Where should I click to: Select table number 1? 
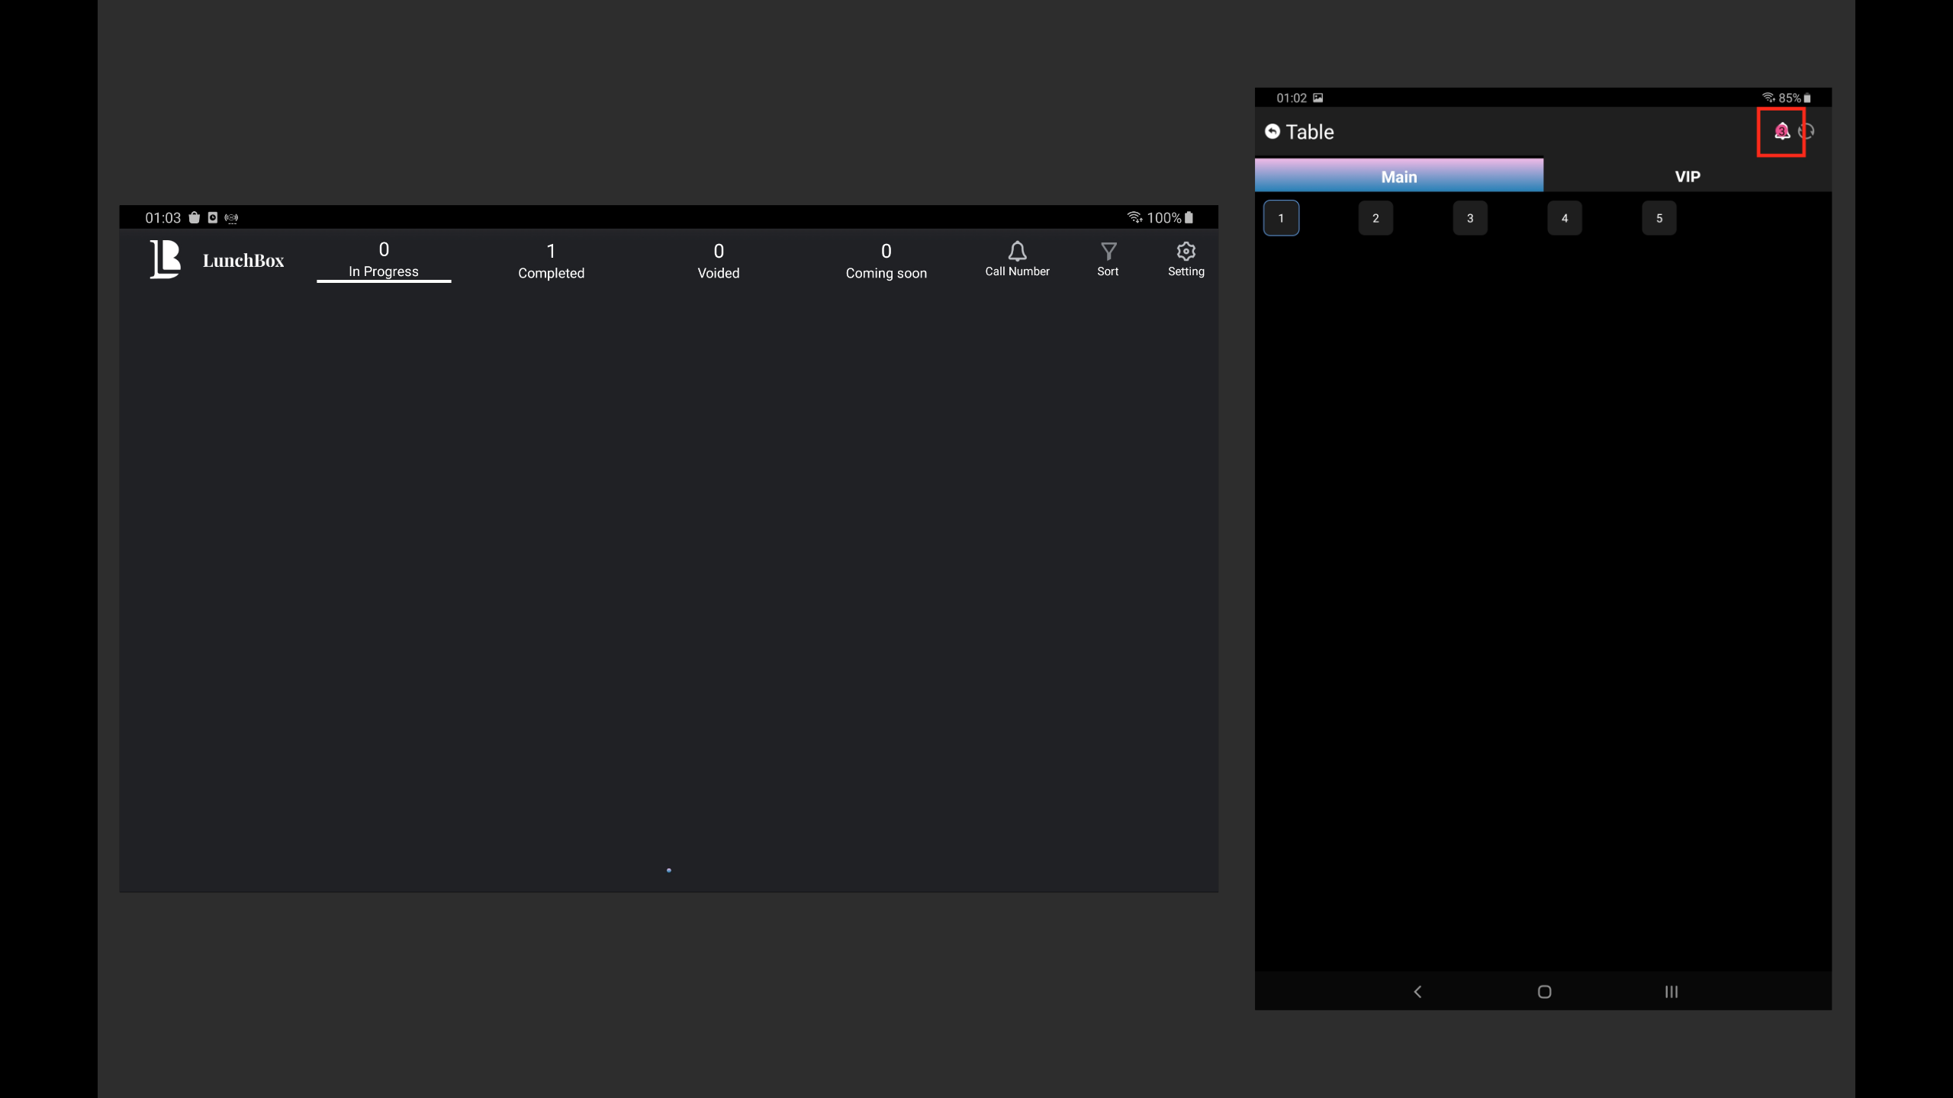(1281, 218)
